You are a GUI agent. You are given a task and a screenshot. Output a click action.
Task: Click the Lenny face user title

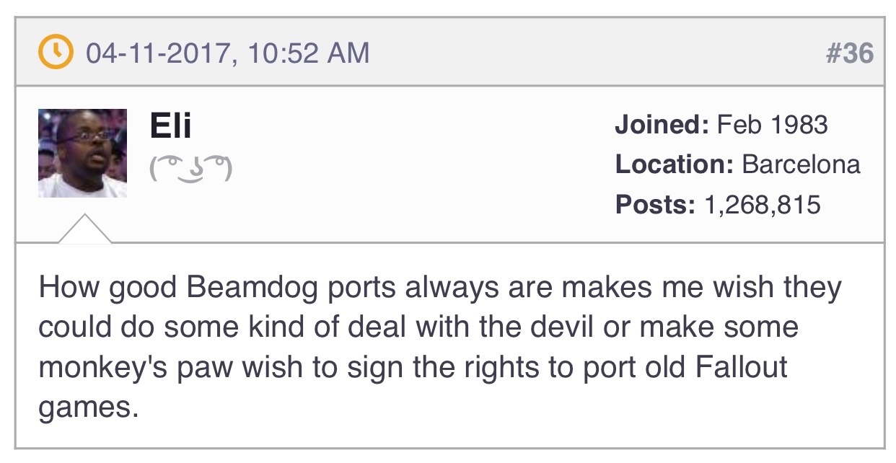point(190,169)
